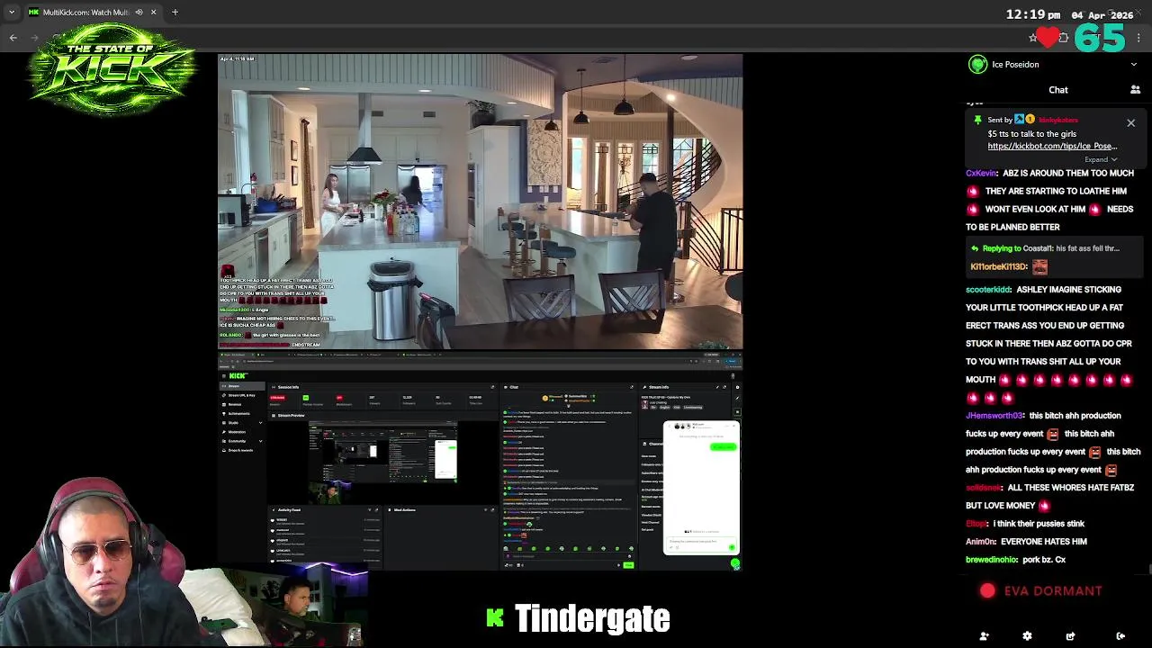The image size is (1152, 648).
Task: Dismiss the pinned message with X
Action: [1131, 123]
